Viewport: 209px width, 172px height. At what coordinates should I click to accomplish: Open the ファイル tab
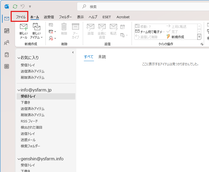(21, 17)
